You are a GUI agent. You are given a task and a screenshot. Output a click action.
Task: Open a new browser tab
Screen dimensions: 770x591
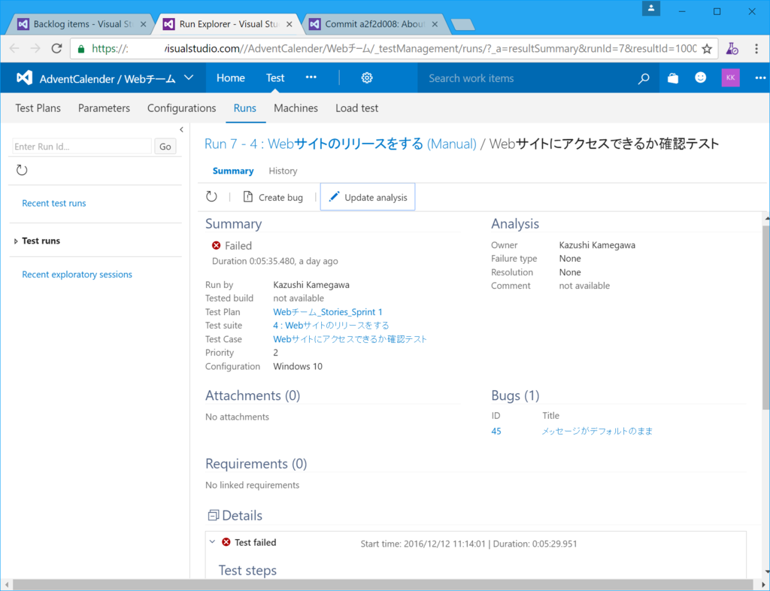462,24
